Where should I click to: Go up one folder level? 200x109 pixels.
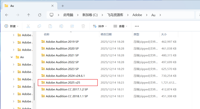pyautogui.click(x=28, y=15)
